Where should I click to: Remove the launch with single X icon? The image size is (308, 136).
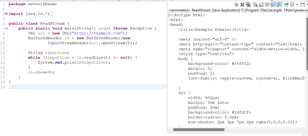click(242, 5)
